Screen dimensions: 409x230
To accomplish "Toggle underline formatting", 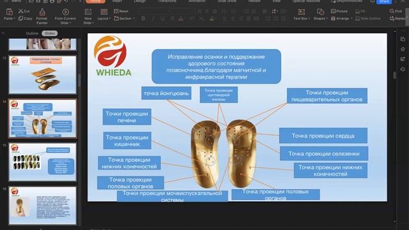I will tap(162, 19).
